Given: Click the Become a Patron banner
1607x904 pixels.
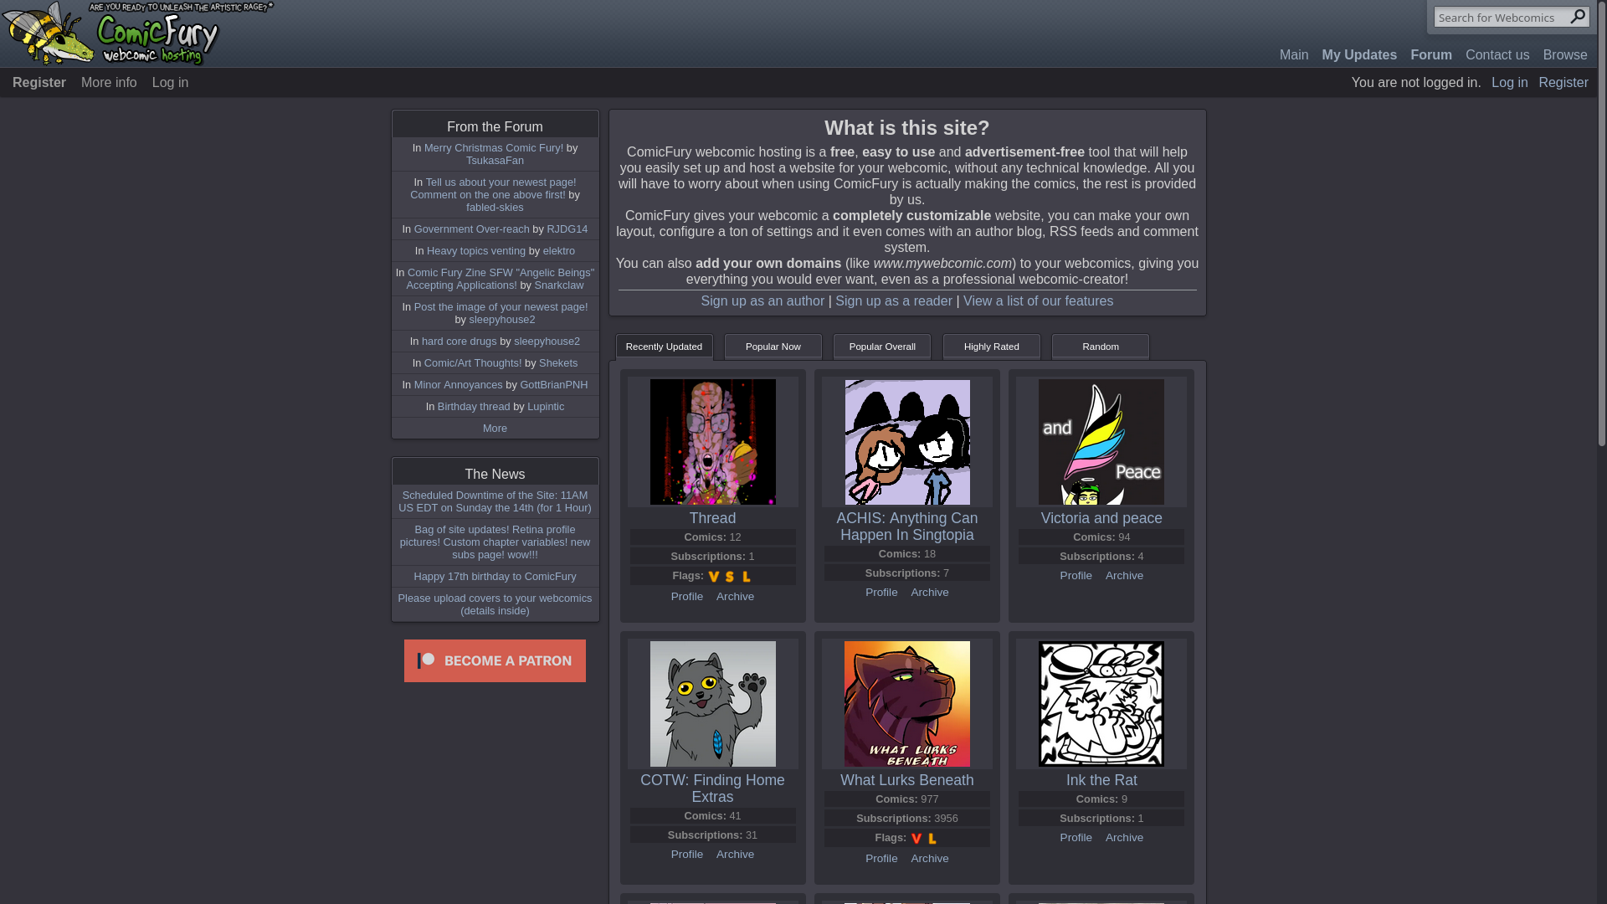Looking at the screenshot, I should (x=495, y=660).
